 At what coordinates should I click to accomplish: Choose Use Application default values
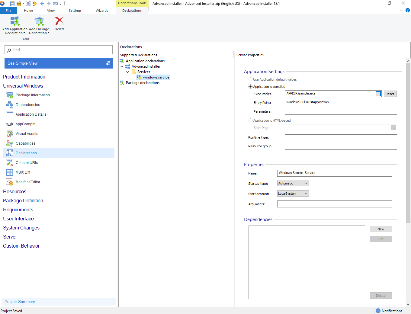(x=250, y=79)
